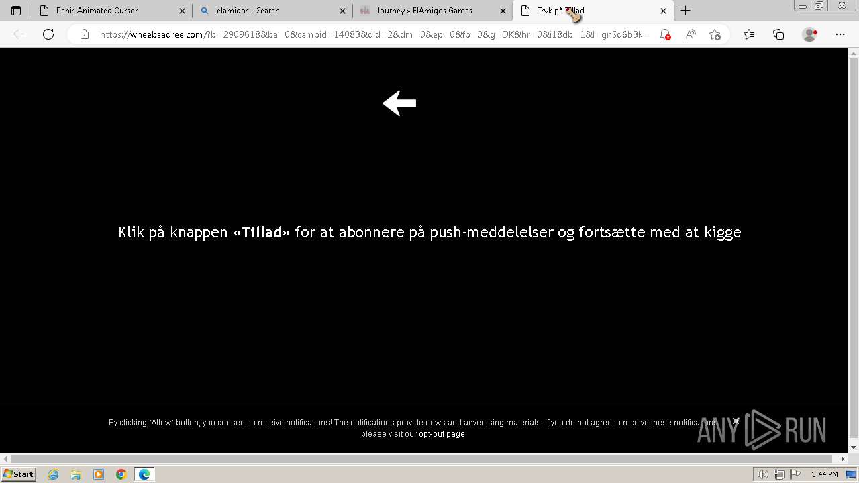This screenshot has width=859, height=483.
Task: Activate the Read aloud icon
Action: coord(690,34)
